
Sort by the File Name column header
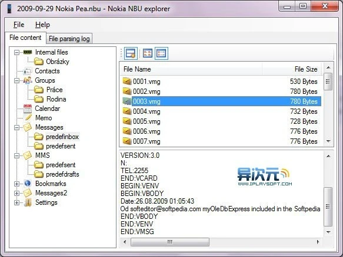coord(191,69)
